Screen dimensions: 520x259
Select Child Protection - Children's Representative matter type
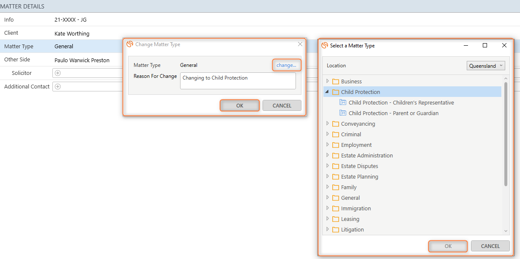401,102
